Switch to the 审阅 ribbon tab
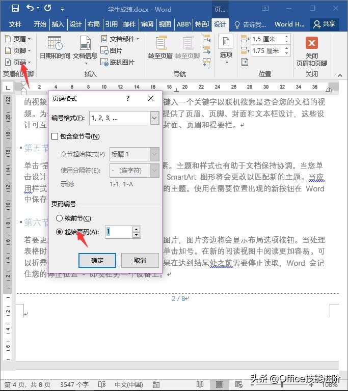This screenshot has height=391, width=348. (x=147, y=24)
